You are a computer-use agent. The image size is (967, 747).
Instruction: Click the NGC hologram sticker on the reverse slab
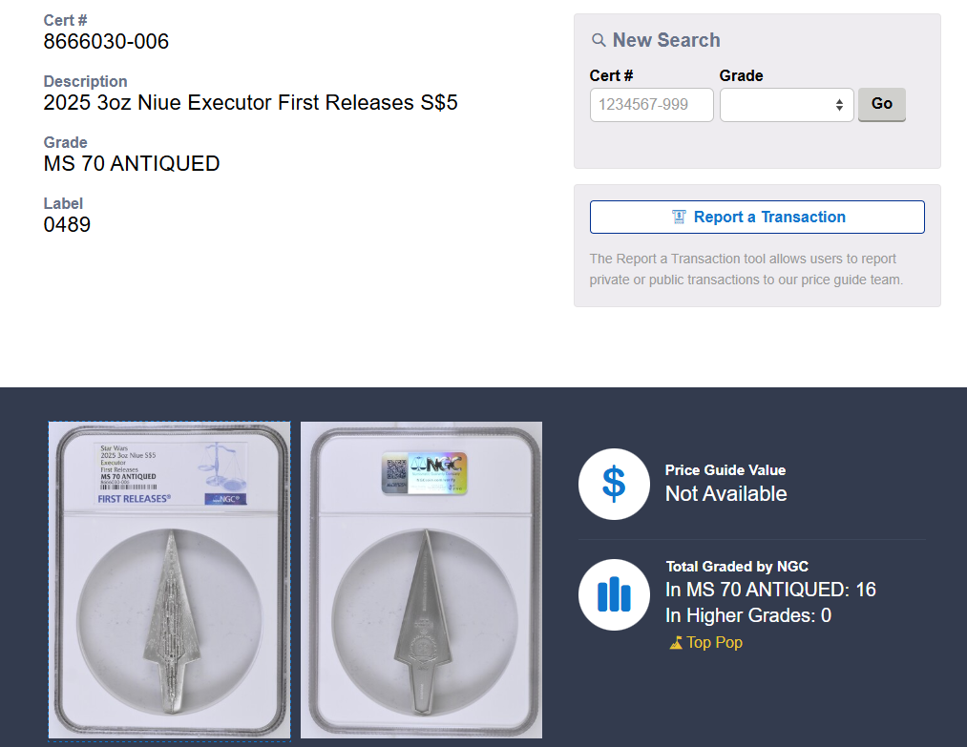424,473
